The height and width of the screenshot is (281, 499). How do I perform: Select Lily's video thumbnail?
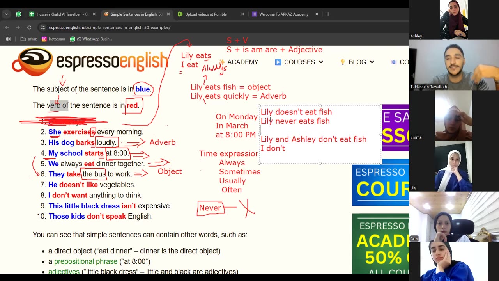(x=454, y=166)
